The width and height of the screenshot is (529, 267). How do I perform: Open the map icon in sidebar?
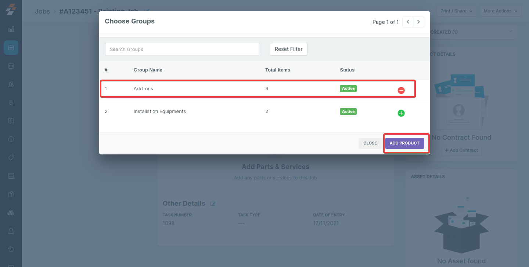11,121
